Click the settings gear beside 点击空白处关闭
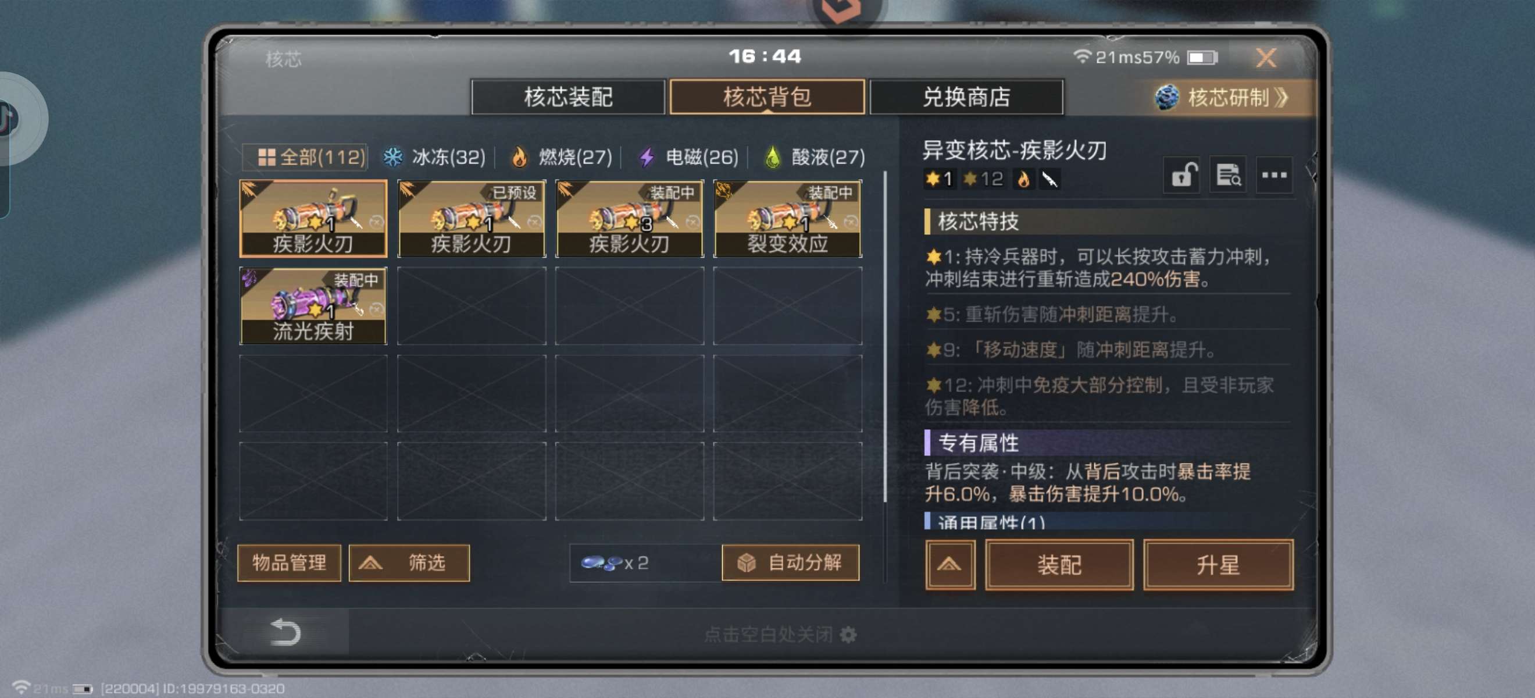The width and height of the screenshot is (1535, 698). [848, 635]
